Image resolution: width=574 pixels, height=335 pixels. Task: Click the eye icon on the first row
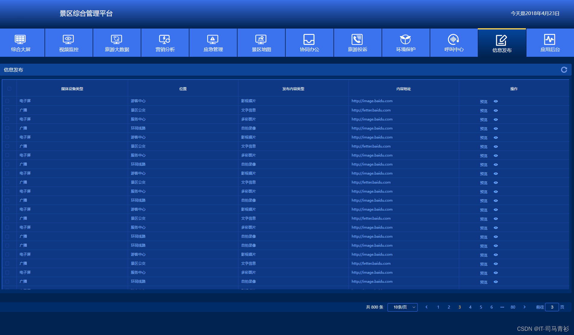click(x=496, y=101)
